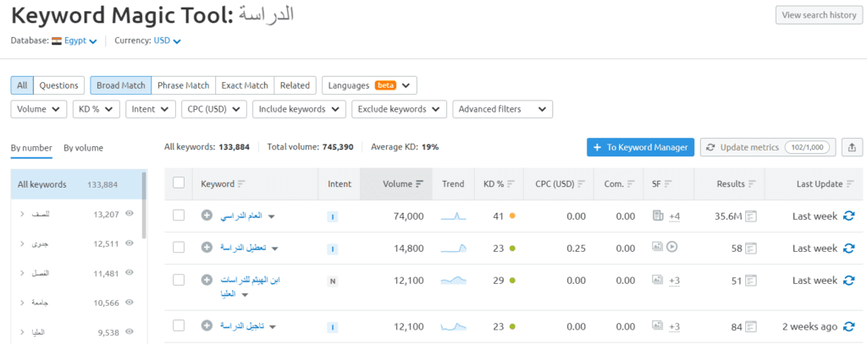Switch groups to By volume
This screenshot has width=867, height=344.
click(83, 148)
